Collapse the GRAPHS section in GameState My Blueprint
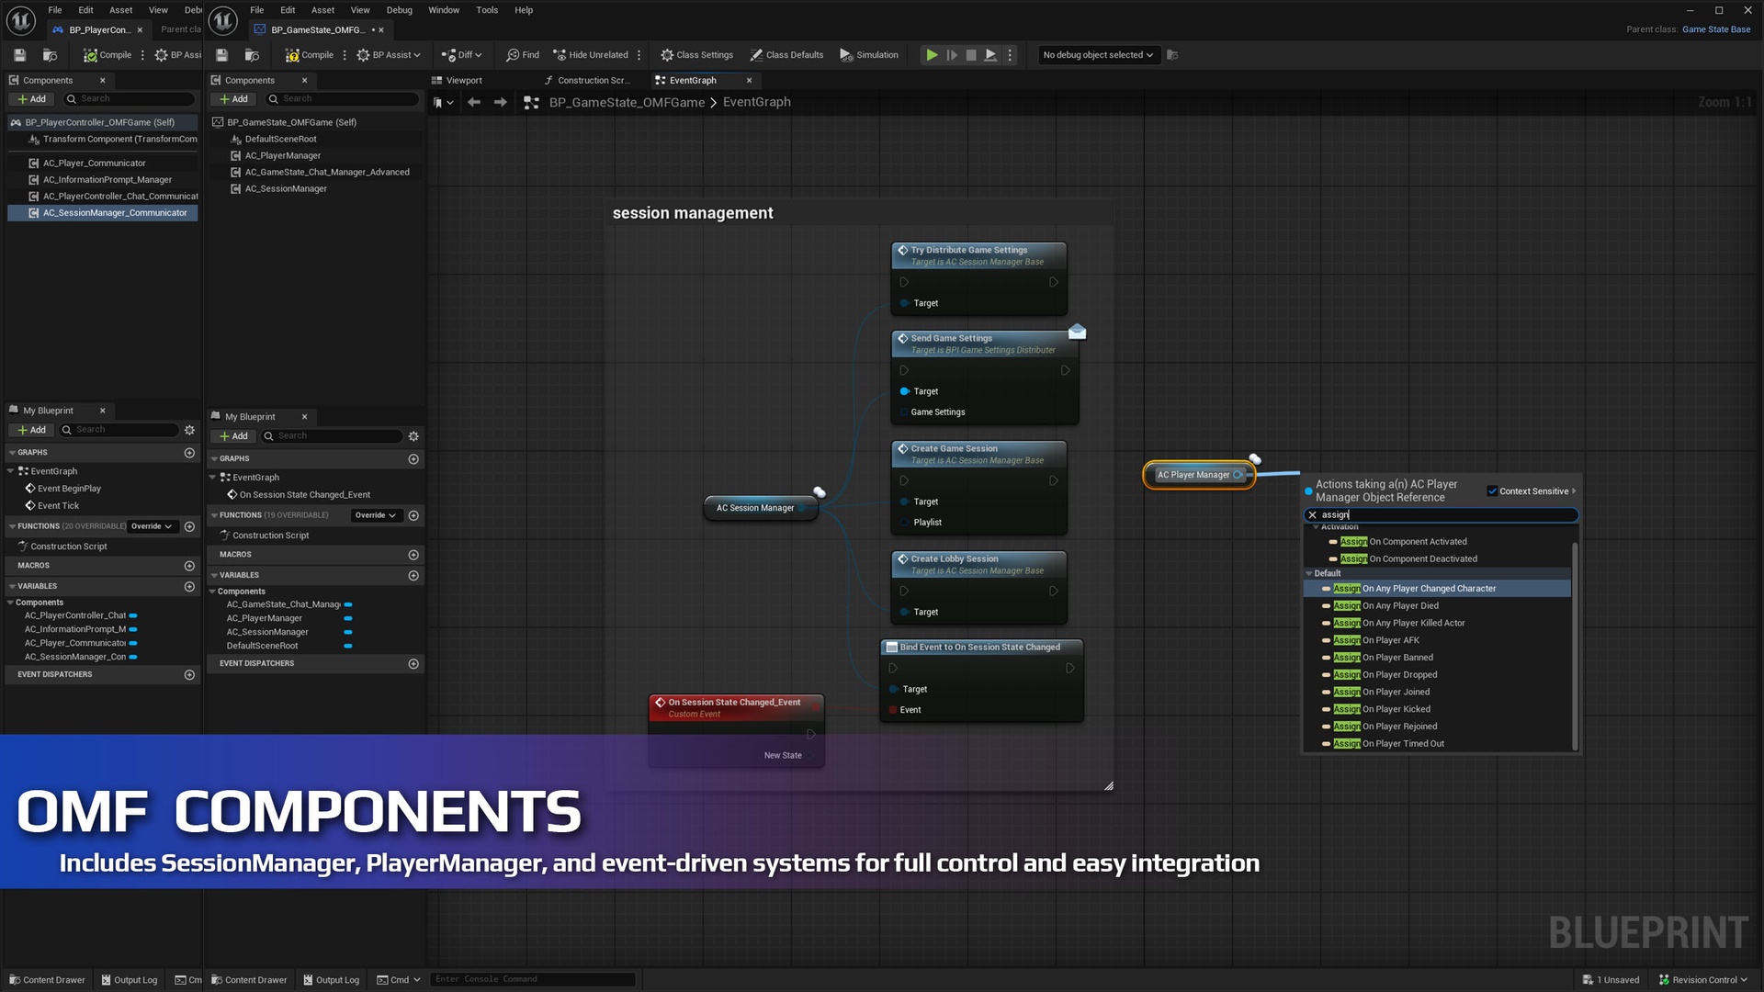 click(214, 459)
